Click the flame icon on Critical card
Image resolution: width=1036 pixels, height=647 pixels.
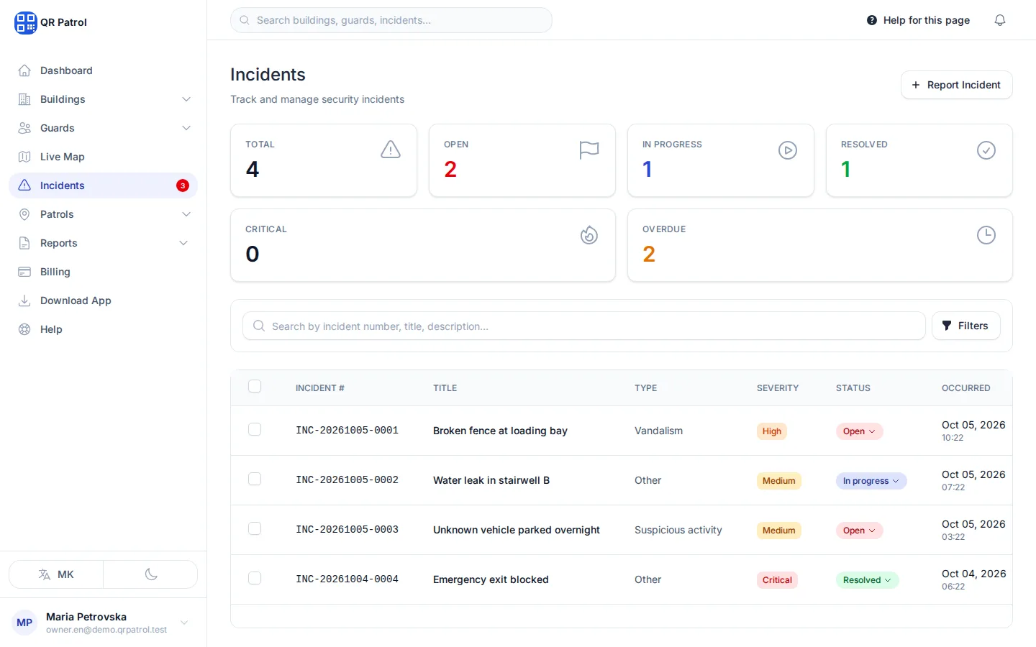click(x=589, y=235)
